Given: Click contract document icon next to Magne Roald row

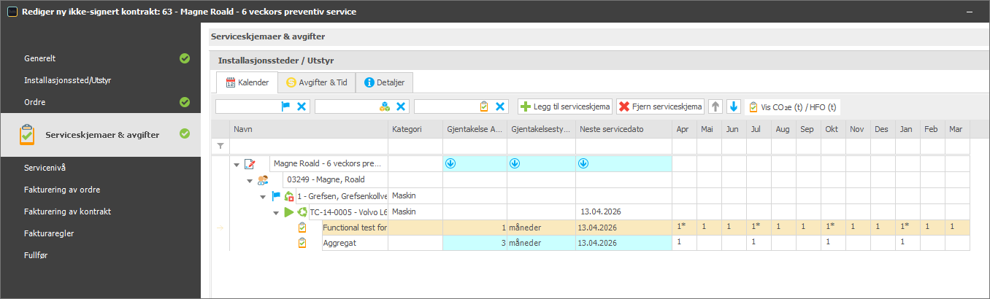Looking at the screenshot, I should [250, 164].
